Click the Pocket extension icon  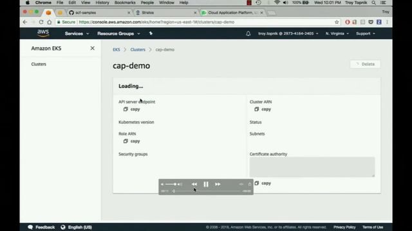[371, 22]
